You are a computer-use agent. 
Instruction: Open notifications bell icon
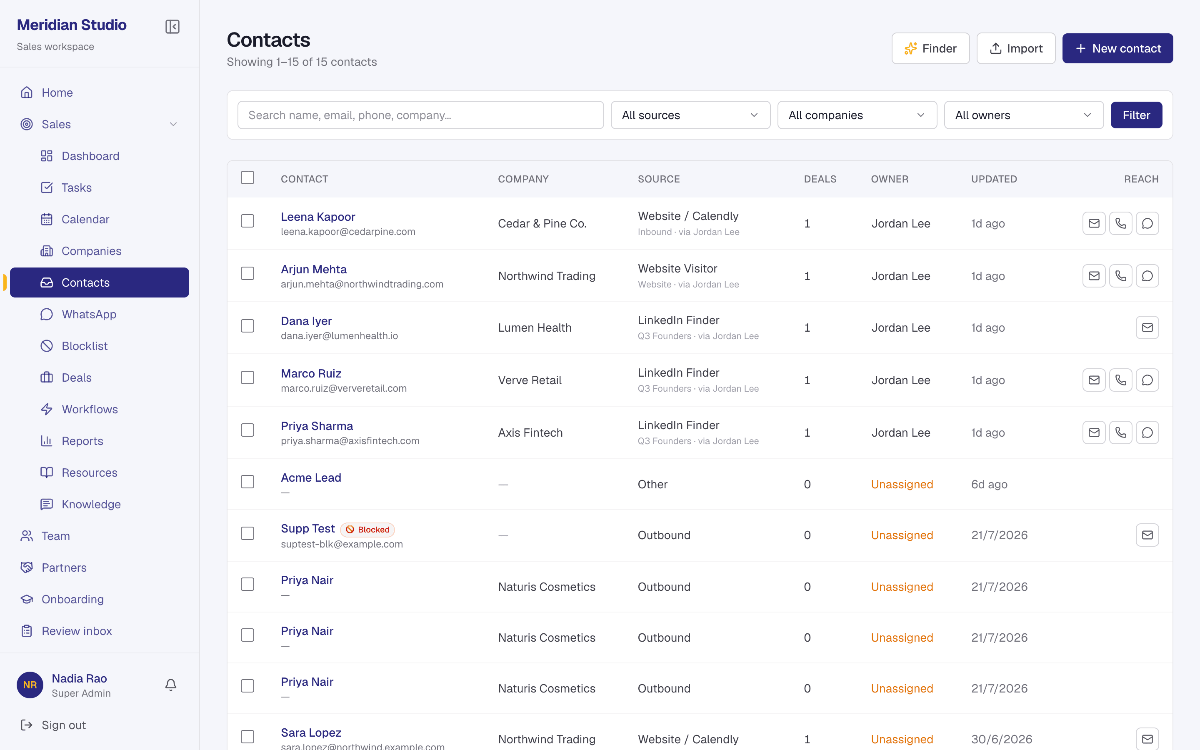pos(170,685)
